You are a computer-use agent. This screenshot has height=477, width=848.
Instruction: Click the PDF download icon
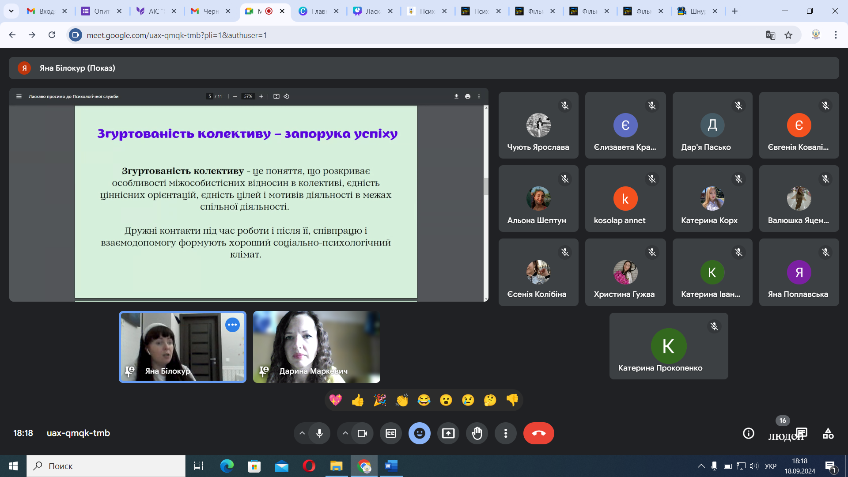pyautogui.click(x=456, y=96)
